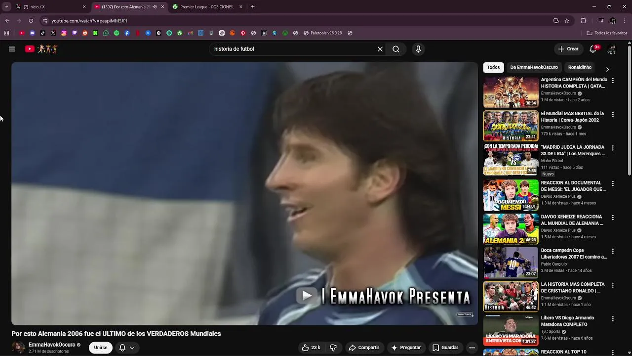This screenshot has height=356, width=632.
Task: Open the EmmaHavokOscuro channel avatar
Action: [x=18, y=348]
